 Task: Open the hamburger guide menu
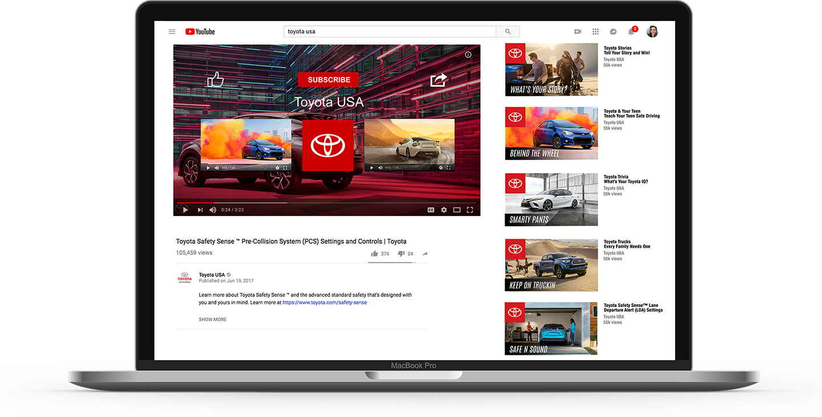(172, 32)
